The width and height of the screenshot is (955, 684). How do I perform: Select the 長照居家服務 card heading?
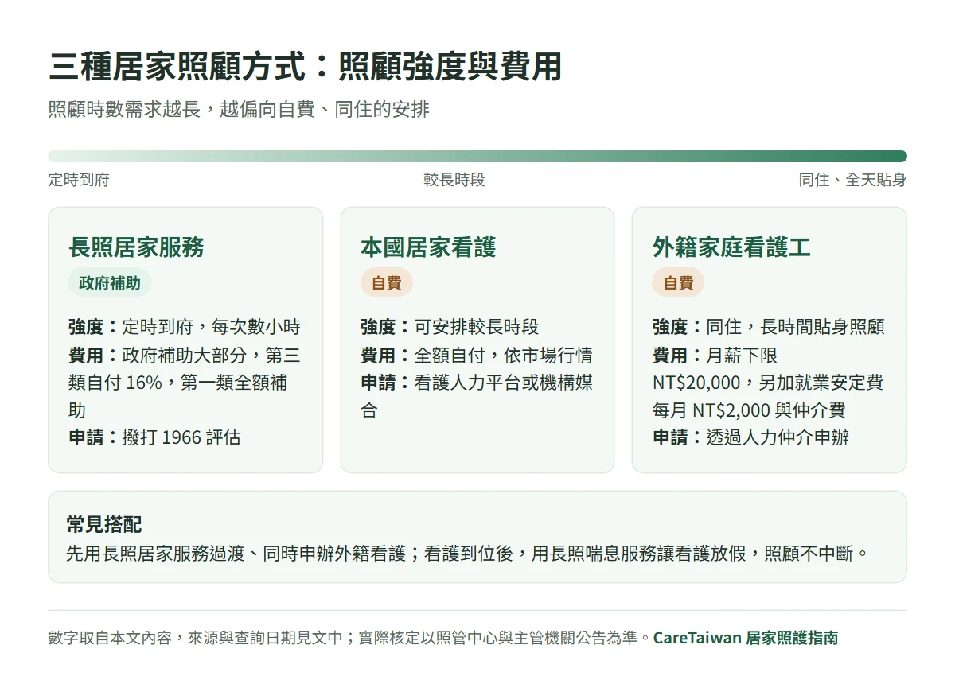(x=136, y=247)
